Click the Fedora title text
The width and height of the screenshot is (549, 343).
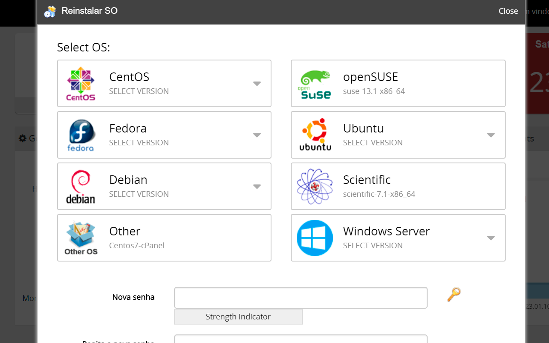(x=128, y=128)
